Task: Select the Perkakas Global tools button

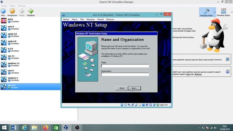Action: [x=223, y=12]
